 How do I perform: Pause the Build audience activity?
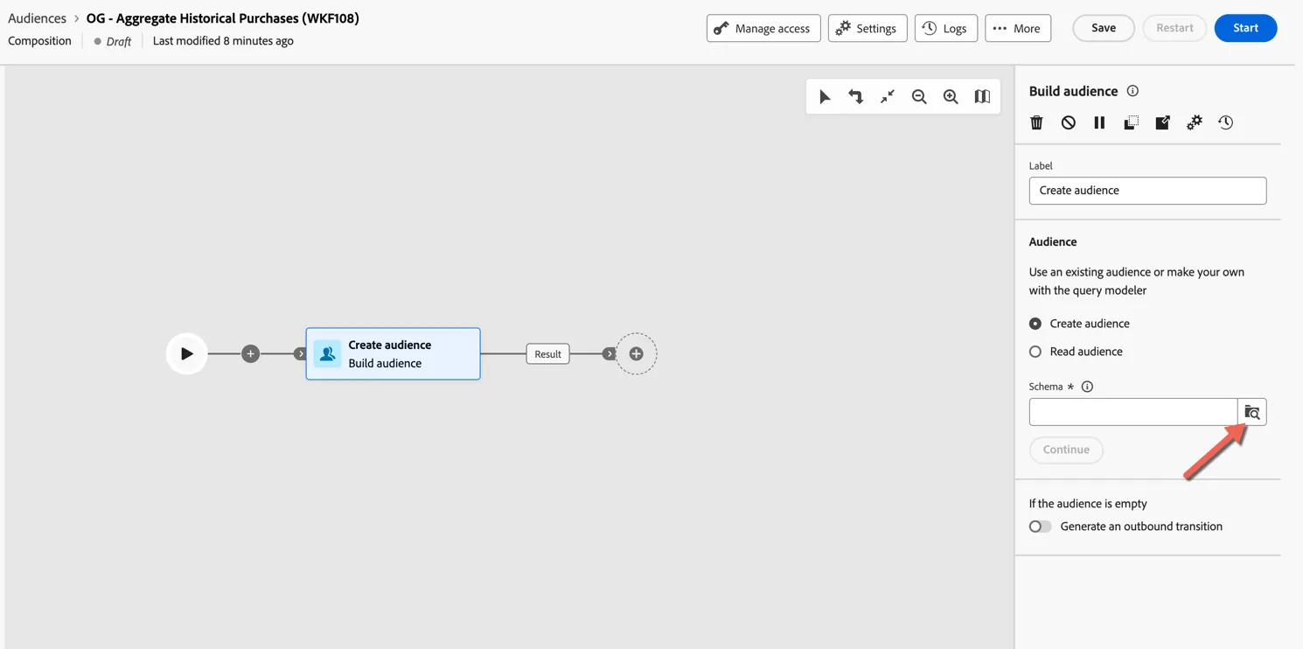(1099, 122)
